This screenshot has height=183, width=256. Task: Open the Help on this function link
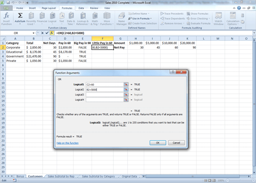click(x=67, y=143)
